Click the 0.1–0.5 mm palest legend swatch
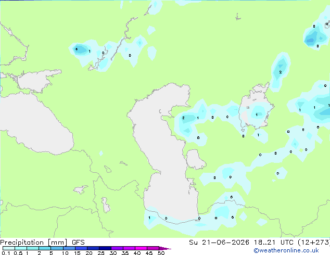This screenshot has height=255, width=330. pos(9,248)
